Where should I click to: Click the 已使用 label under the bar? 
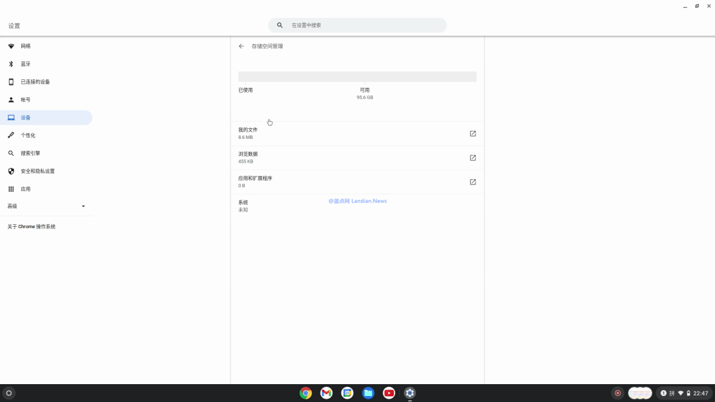(246, 90)
